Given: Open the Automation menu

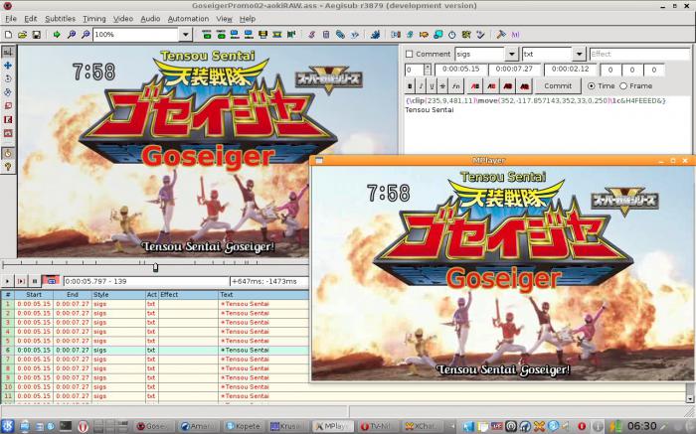Looking at the screenshot, I should (188, 19).
